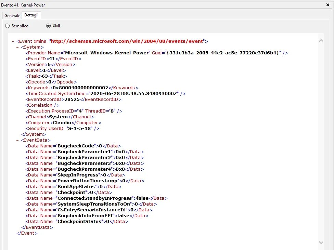This screenshot has height=250, width=334.
Task: Click the Opcode 0 line
Action: [51, 82]
